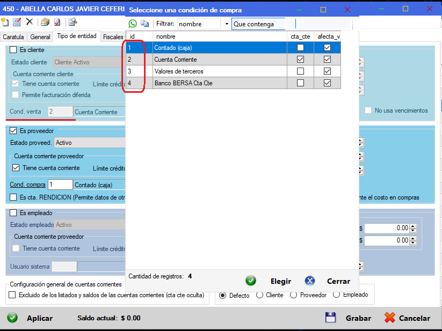Open the filter field dropdown arrow
Screen dimensions: 442x331
[x=227, y=24]
